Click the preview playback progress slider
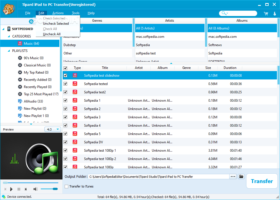This screenshot has width=280, height=200. pyautogui.click(x=31, y=183)
